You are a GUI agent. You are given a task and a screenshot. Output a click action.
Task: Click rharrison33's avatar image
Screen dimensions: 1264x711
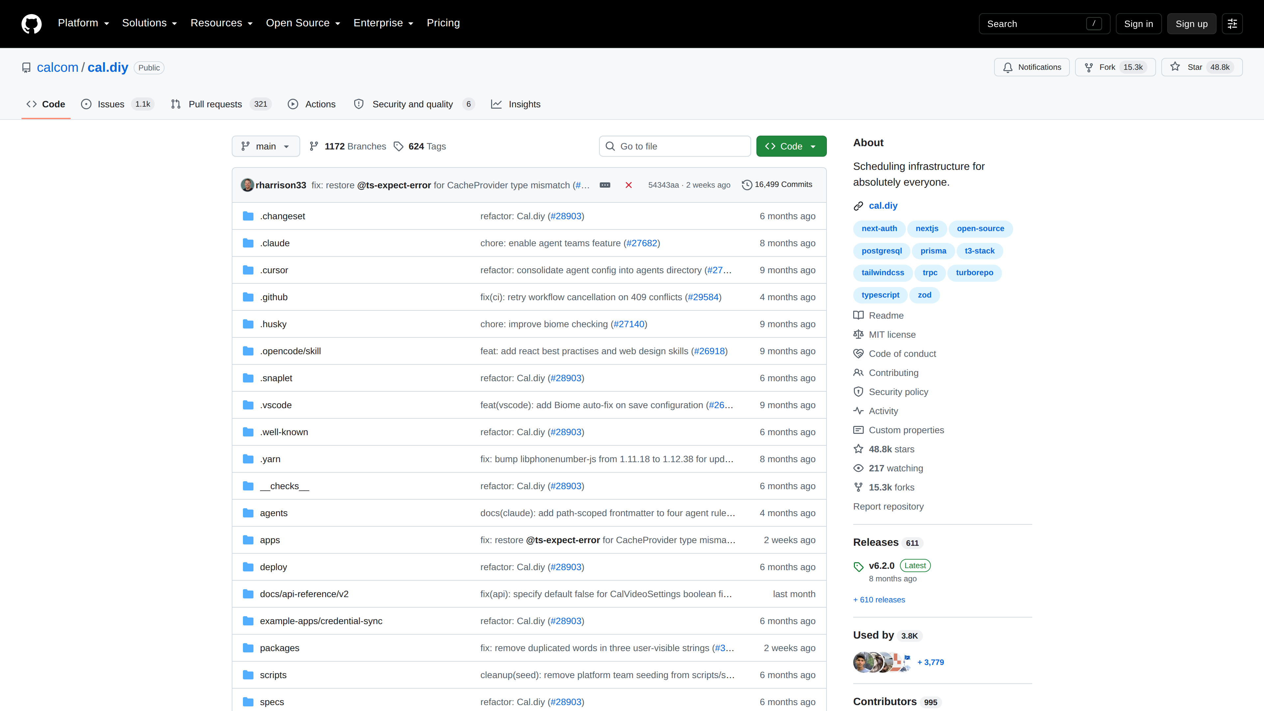[247, 185]
